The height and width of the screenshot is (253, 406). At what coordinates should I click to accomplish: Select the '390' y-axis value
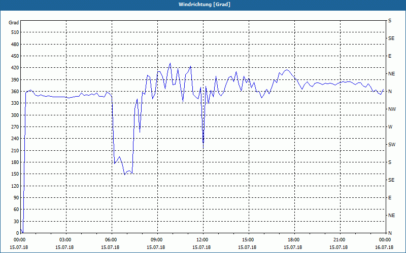(15, 80)
